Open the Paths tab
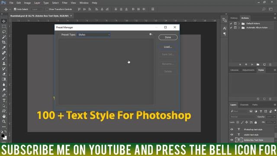 point(255,105)
